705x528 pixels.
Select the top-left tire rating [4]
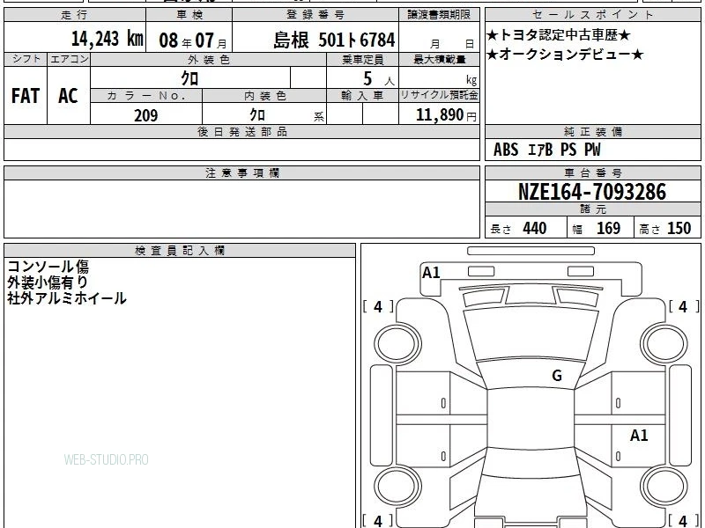pyautogui.click(x=378, y=306)
